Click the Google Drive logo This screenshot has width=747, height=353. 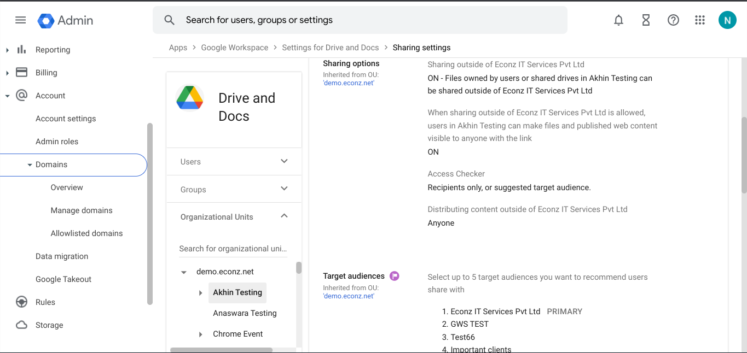click(x=189, y=98)
